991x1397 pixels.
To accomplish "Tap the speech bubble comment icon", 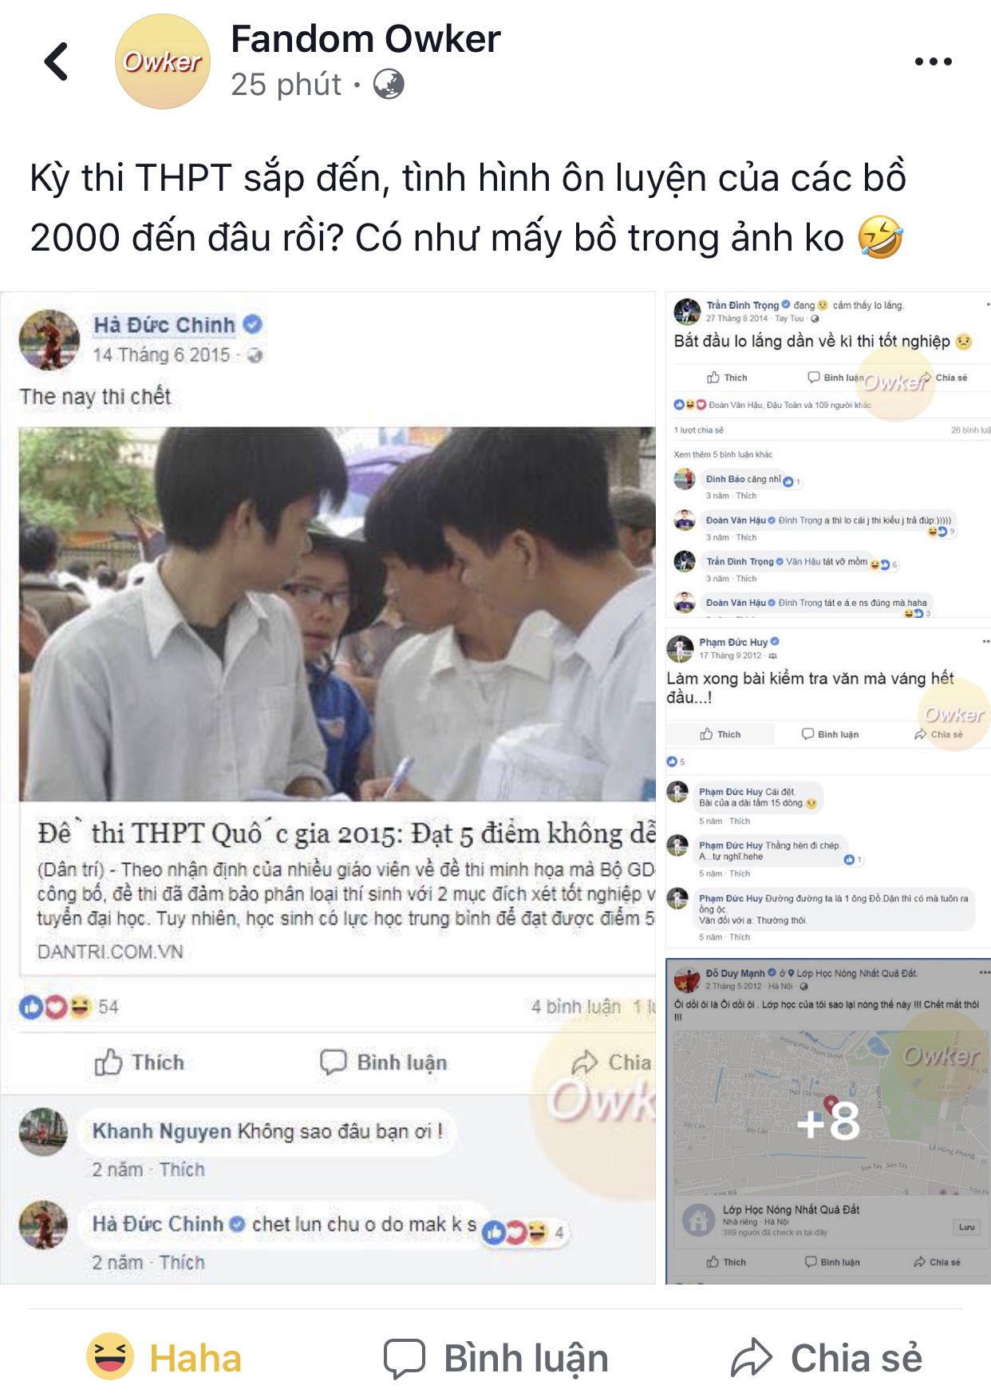I will (x=405, y=1359).
